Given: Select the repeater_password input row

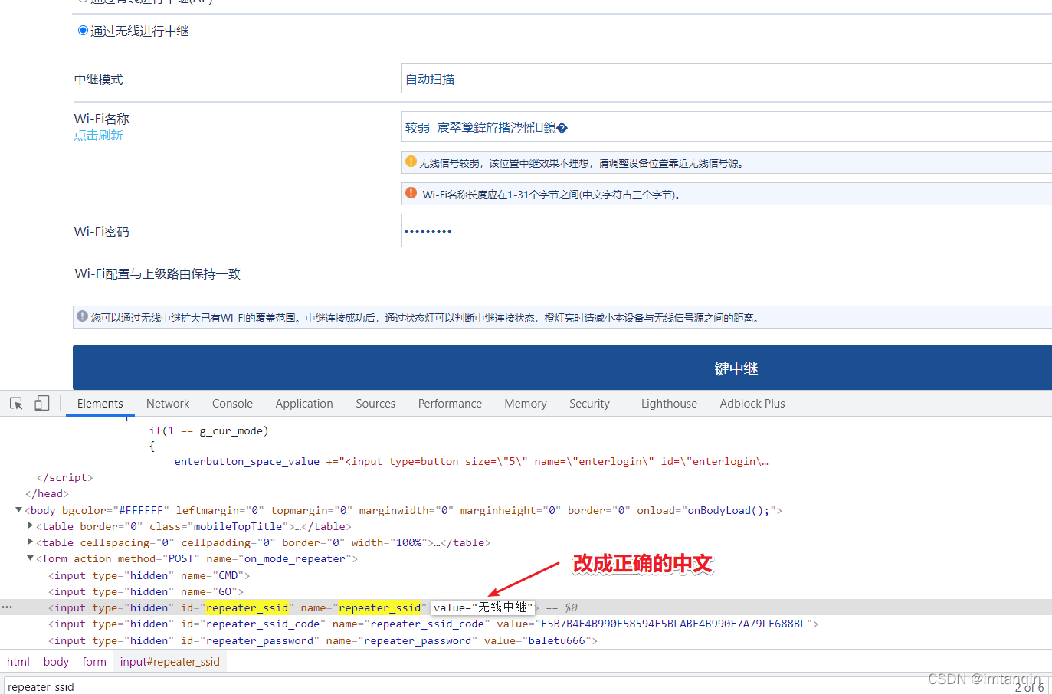Looking at the screenshot, I should click(323, 640).
